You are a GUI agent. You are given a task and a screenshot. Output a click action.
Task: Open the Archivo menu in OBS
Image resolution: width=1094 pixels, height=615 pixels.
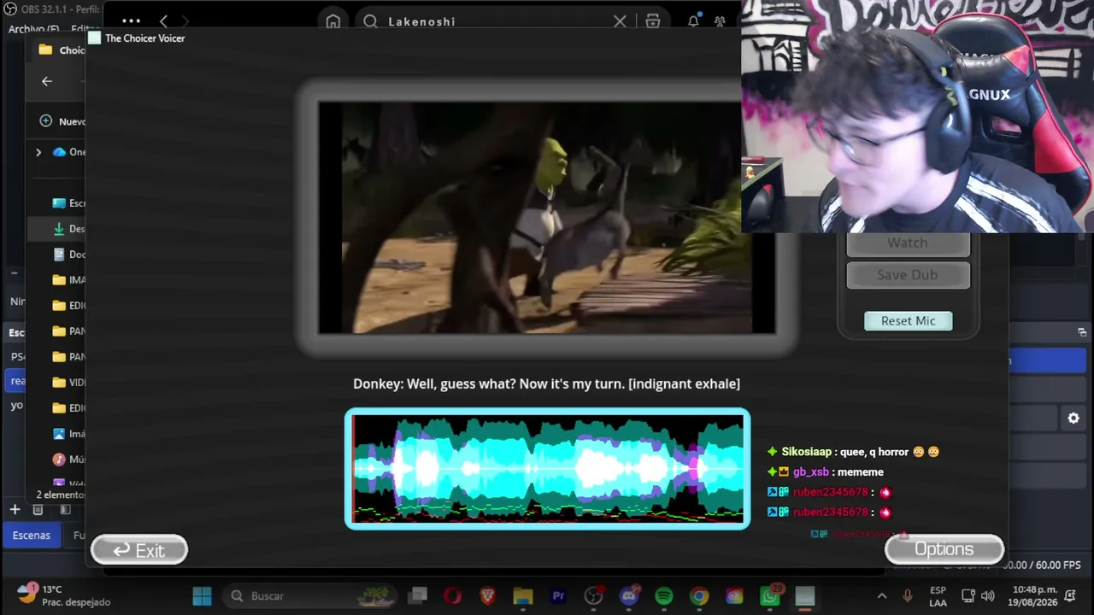[x=32, y=29]
